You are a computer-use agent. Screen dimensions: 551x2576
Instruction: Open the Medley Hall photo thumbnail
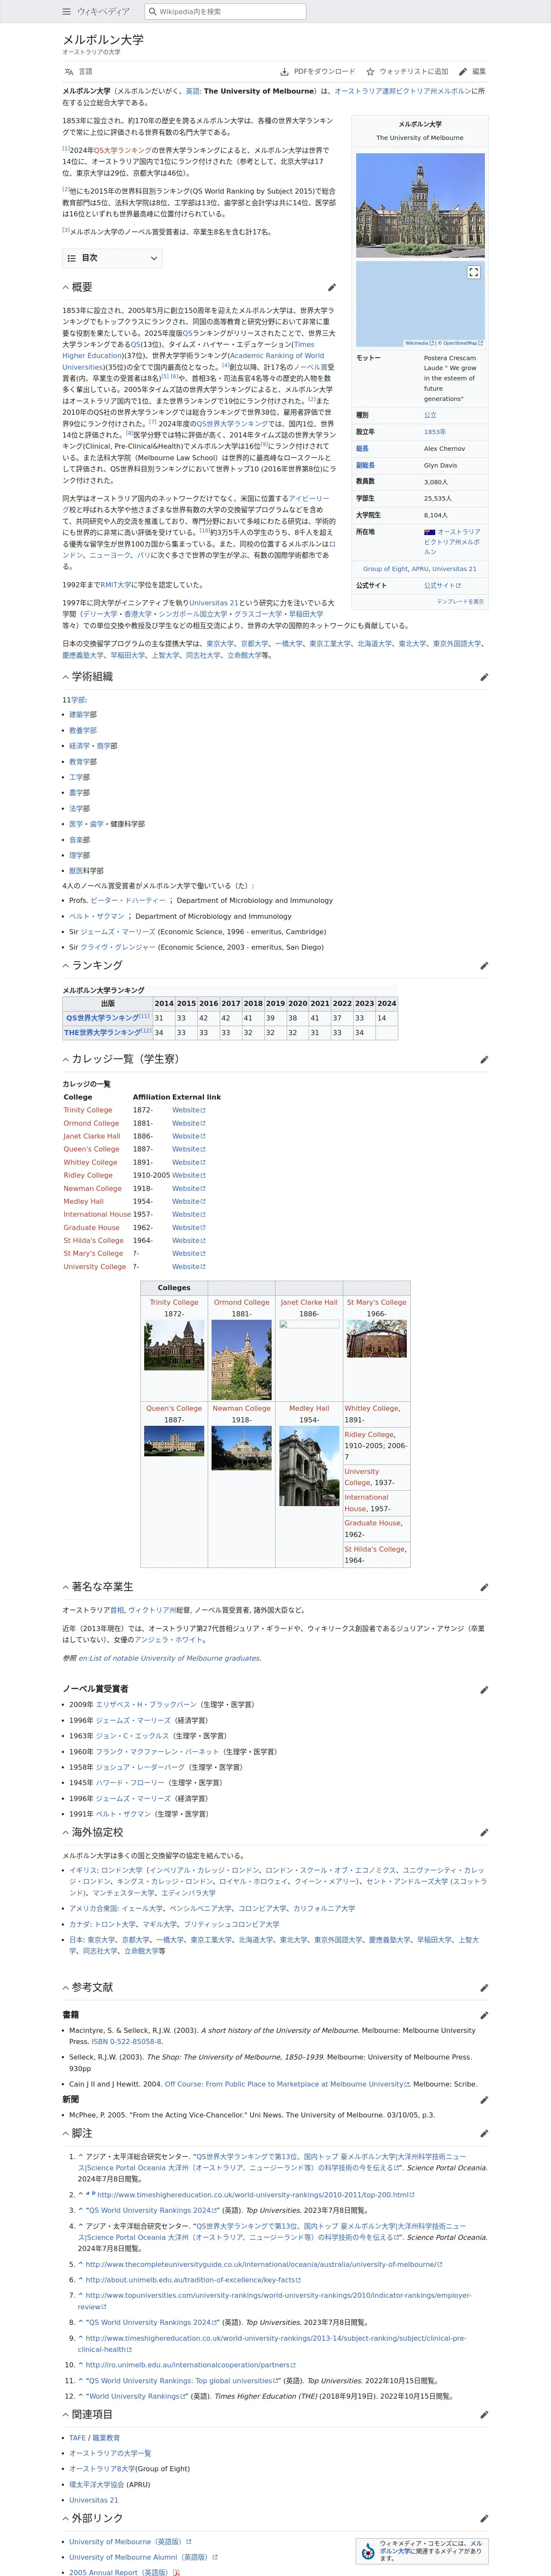[x=309, y=1466]
